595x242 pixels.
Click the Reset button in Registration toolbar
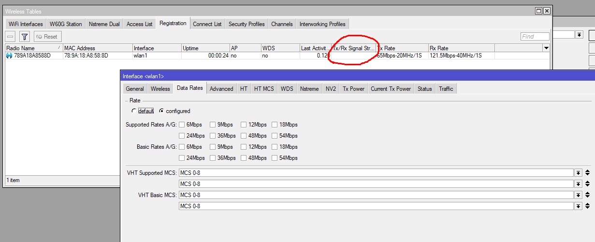(47, 37)
